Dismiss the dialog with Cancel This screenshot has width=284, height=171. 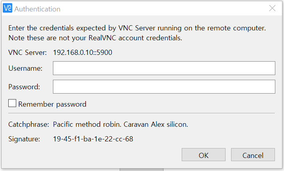point(253,155)
